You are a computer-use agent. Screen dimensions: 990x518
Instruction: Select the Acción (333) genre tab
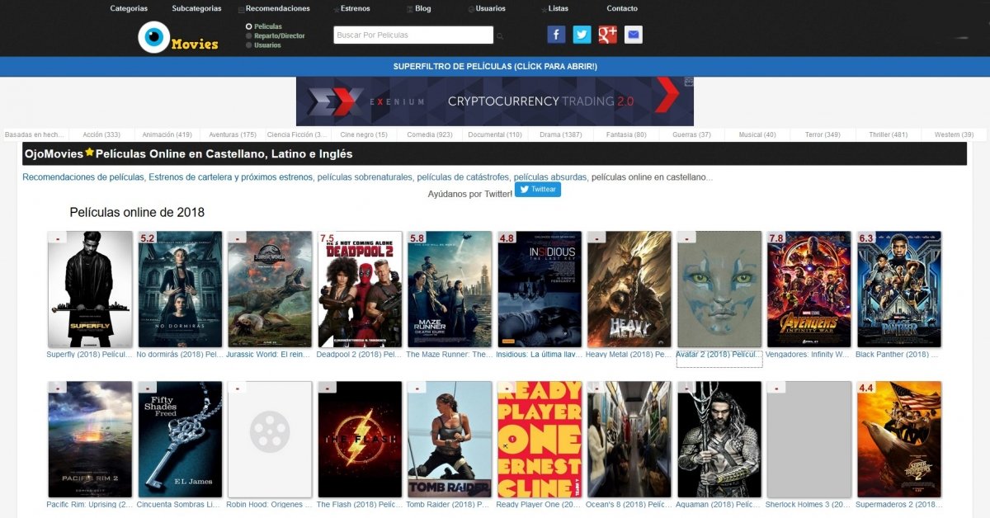[x=101, y=134]
